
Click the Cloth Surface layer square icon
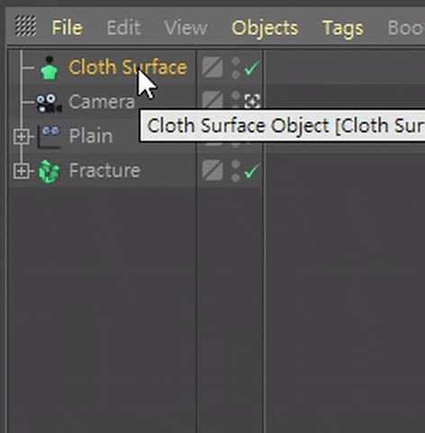(212, 68)
